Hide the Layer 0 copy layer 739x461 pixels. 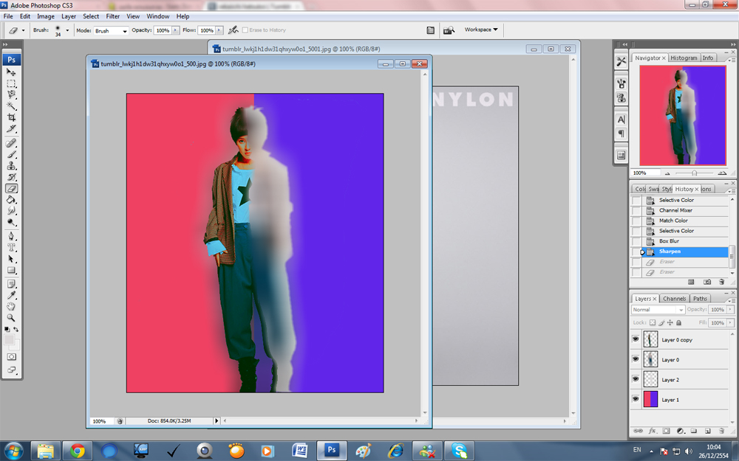click(636, 339)
